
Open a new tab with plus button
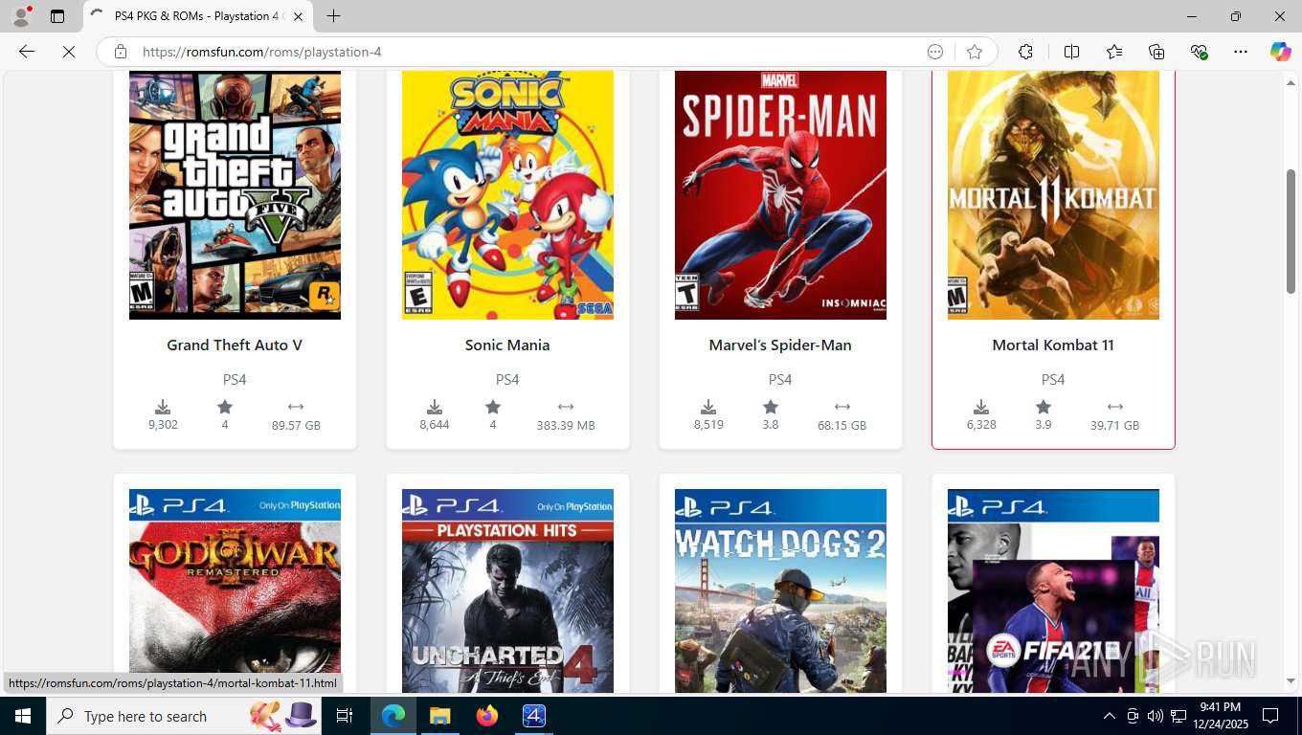click(x=333, y=16)
